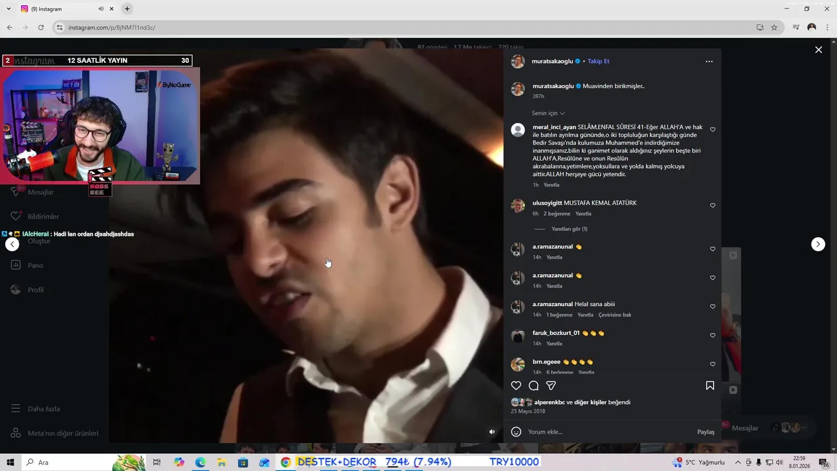Open the Chrome tab search dropdown
The width and height of the screenshot is (837, 471).
[x=9, y=9]
